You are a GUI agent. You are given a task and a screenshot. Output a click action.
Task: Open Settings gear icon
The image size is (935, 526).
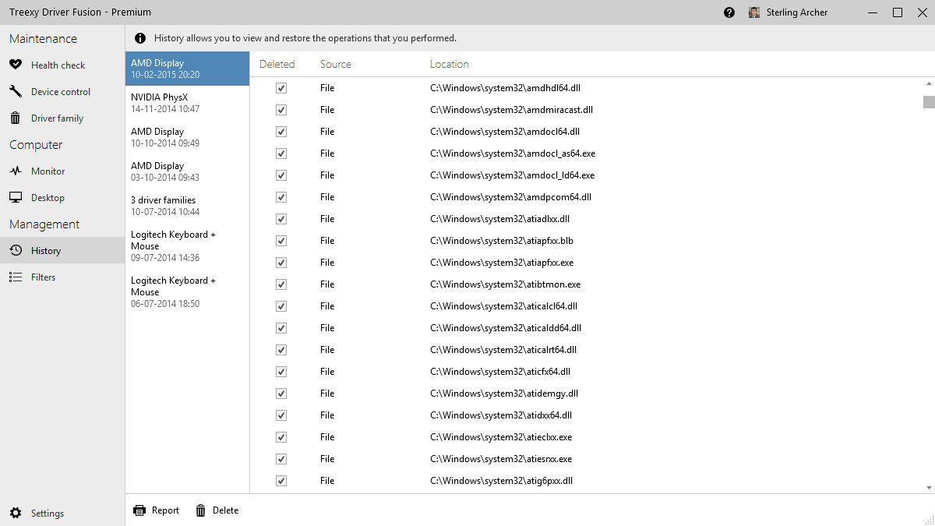pos(16,513)
